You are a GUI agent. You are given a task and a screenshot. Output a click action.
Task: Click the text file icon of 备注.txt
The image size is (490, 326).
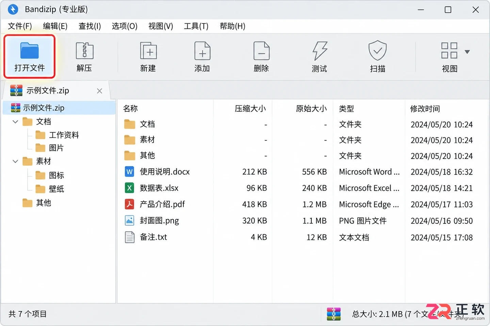coord(130,237)
